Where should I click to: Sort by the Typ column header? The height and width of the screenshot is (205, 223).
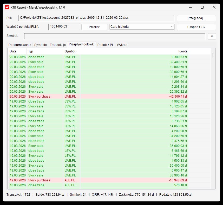pyautogui.click(x=45, y=51)
